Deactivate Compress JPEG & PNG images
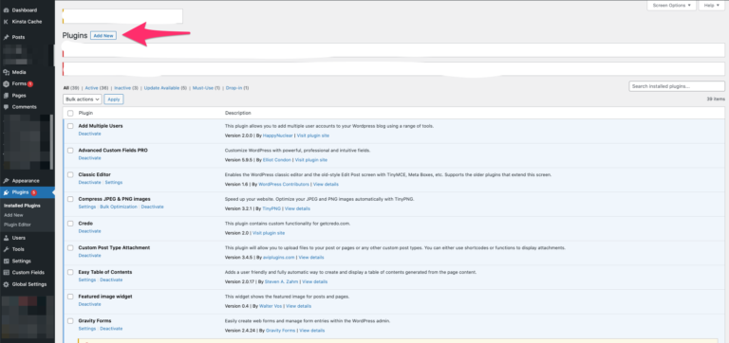 pyautogui.click(x=153, y=207)
